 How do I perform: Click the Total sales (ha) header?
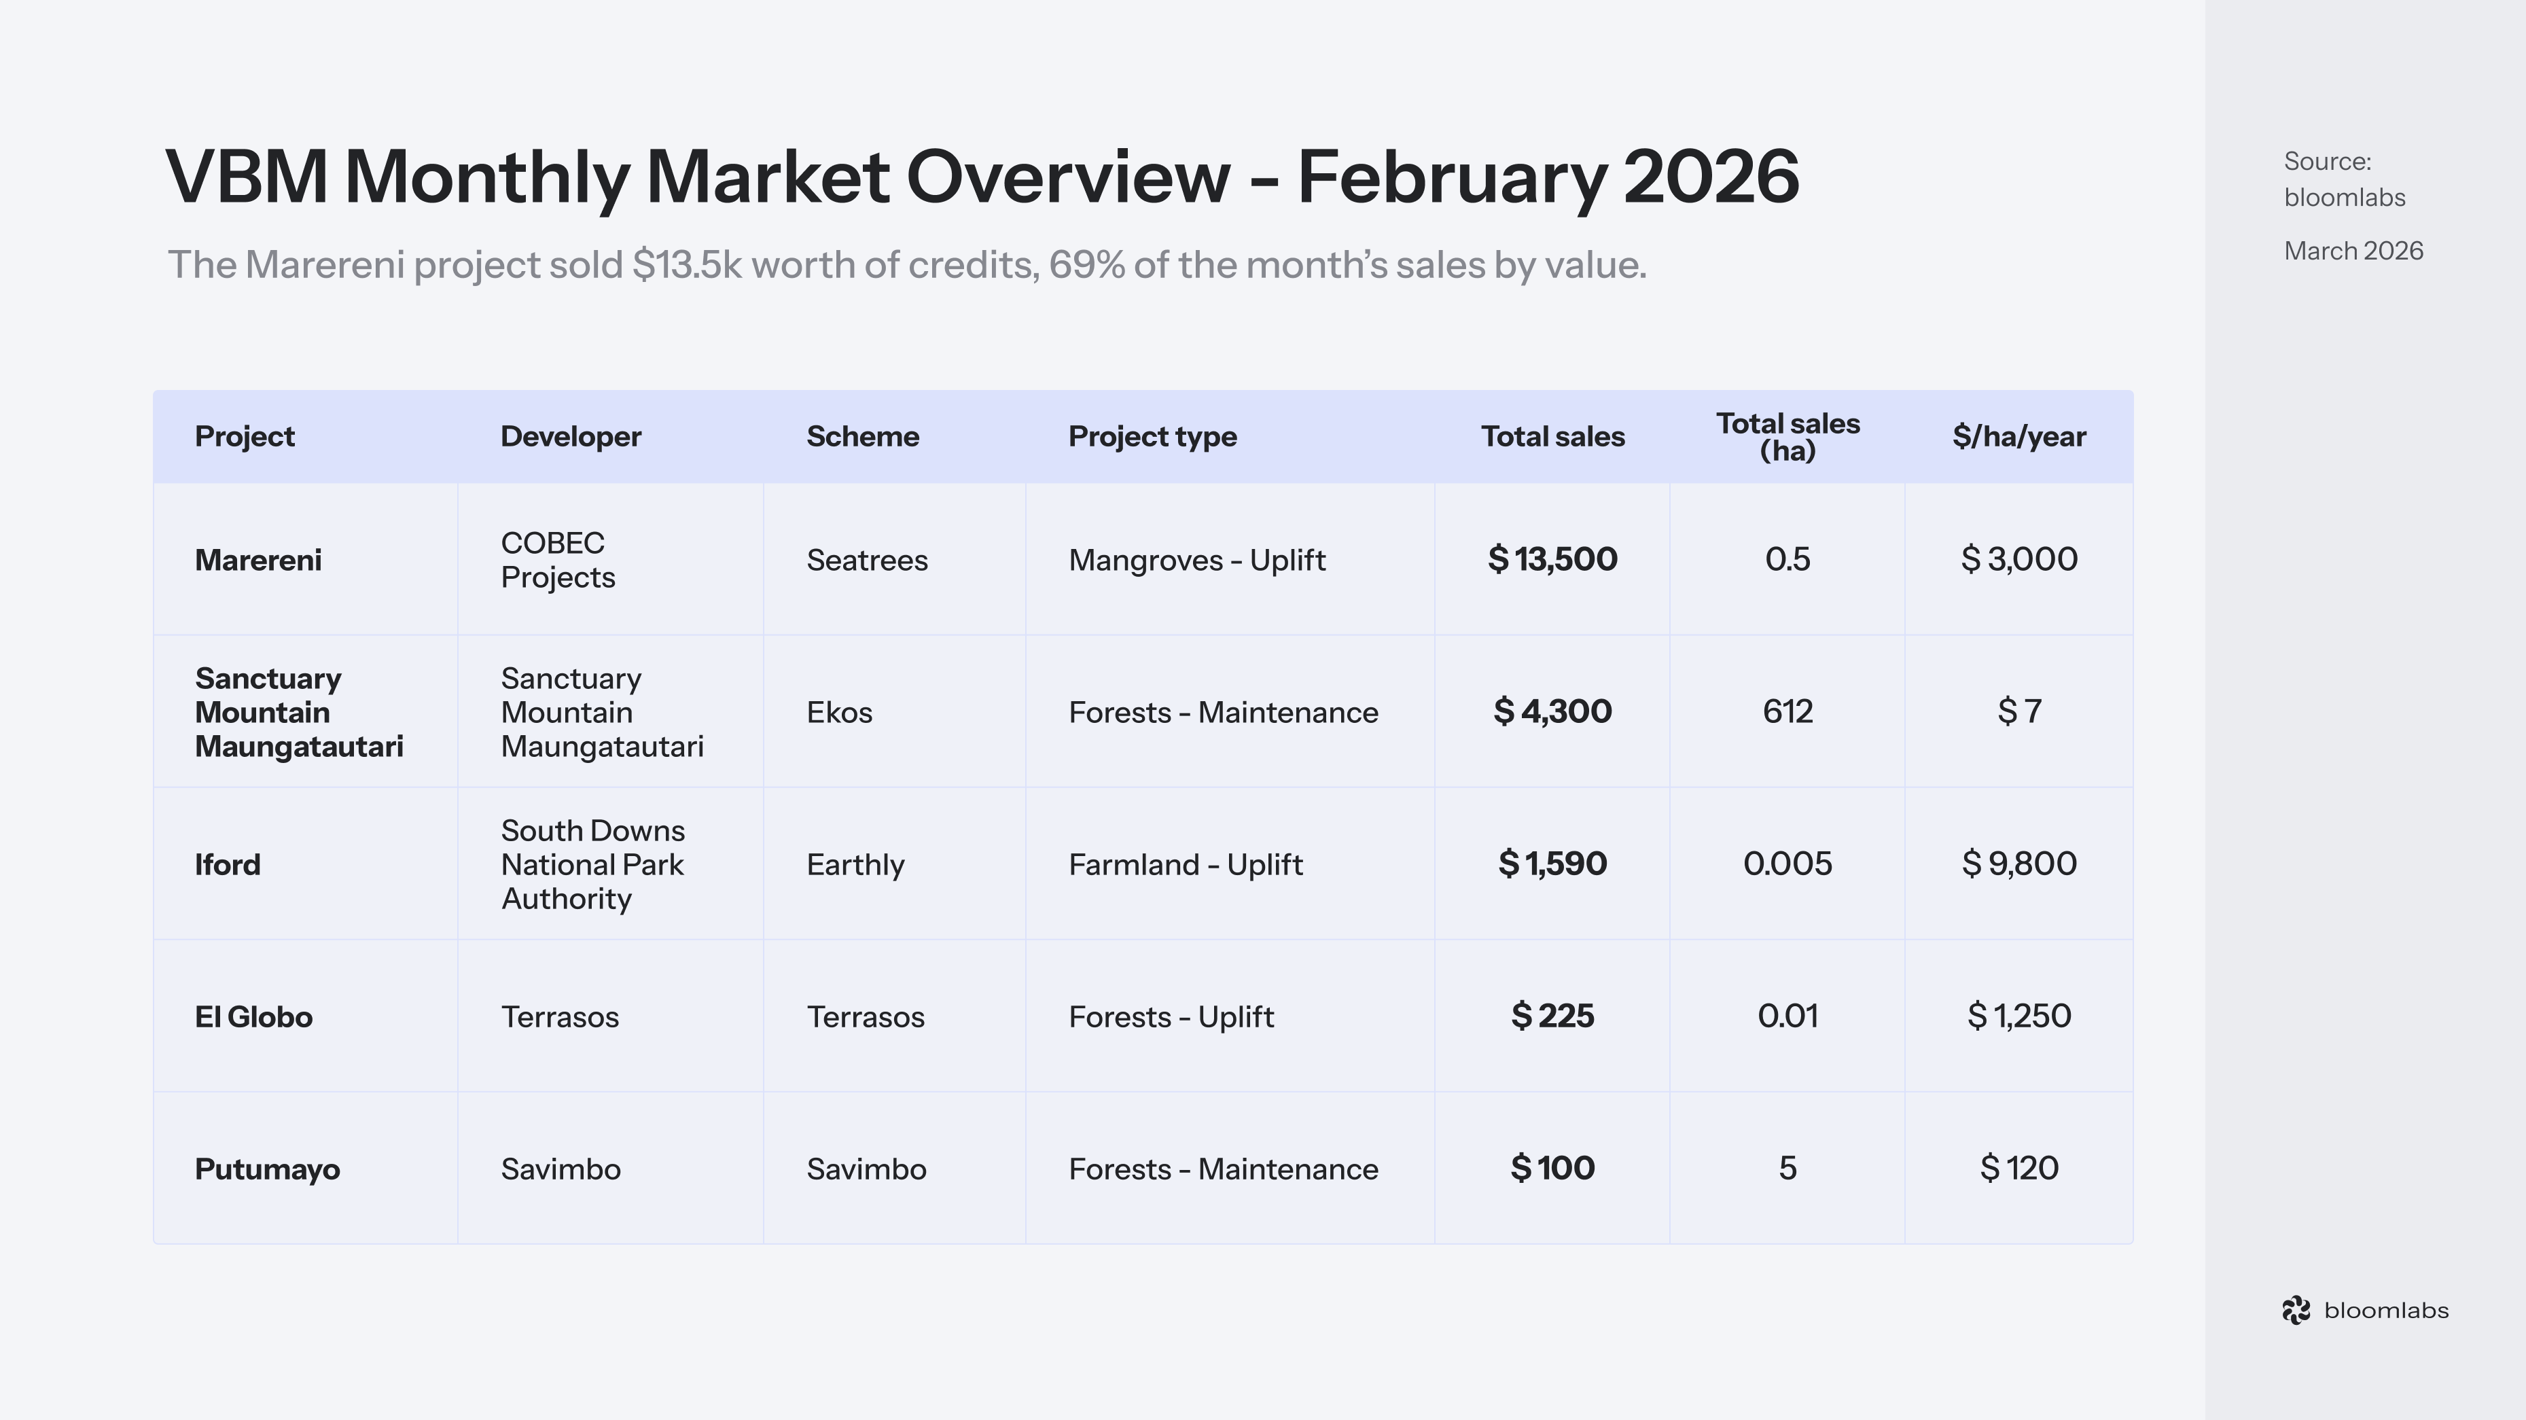click(1787, 436)
